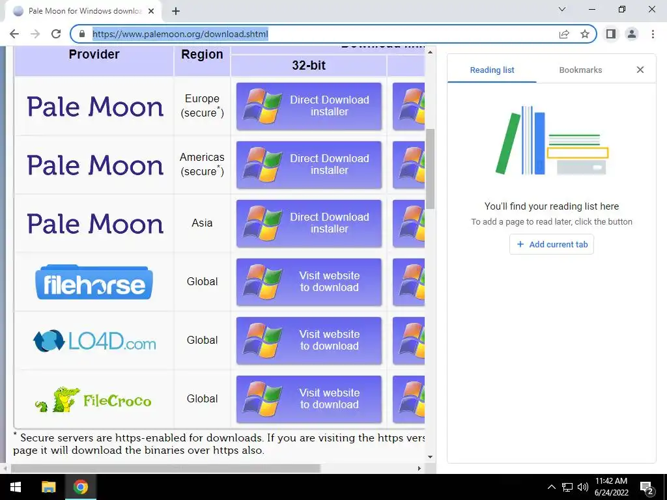
Task: Open notification center icon
Action: click(647, 487)
